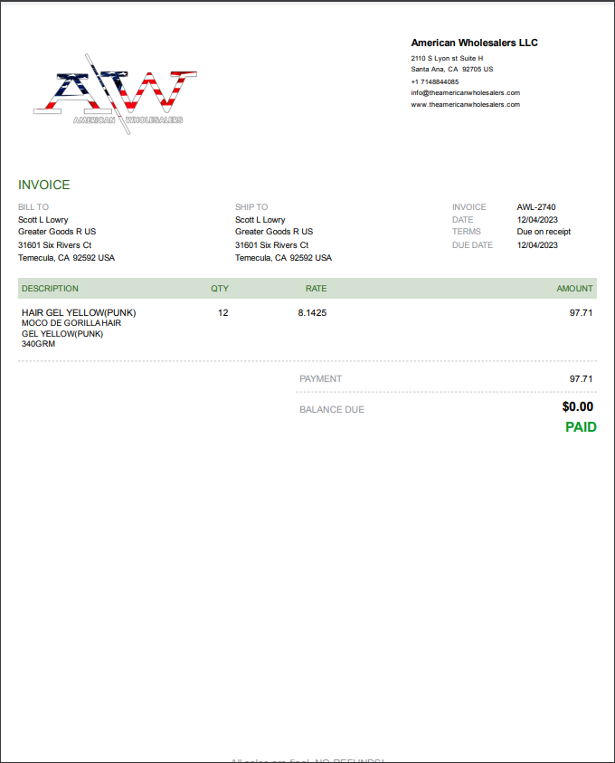Image resolution: width=615 pixels, height=763 pixels.
Task: Click the SHIP TO label
Action: point(251,206)
